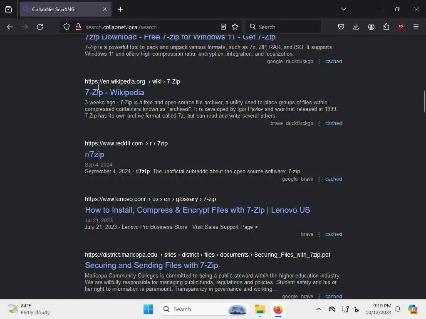Image resolution: width=426 pixels, height=319 pixels.
Task: Open the Firefox hamburger menu
Action: click(x=416, y=27)
